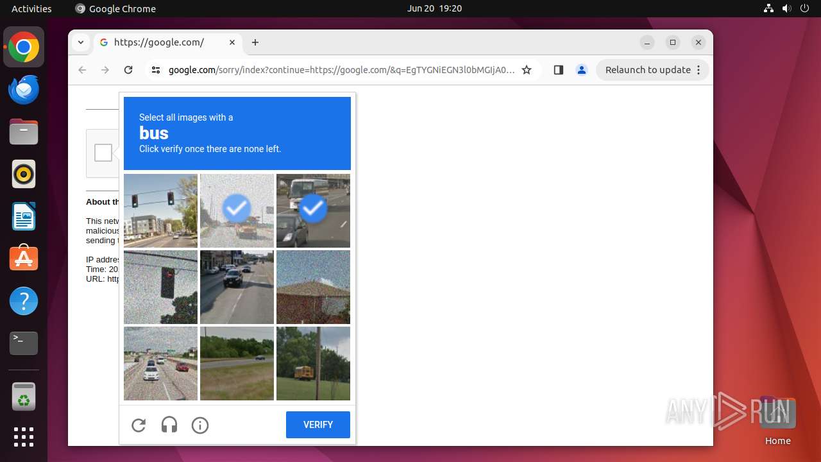Open captcha help info icon
Viewport: 821px width, 462px height.
pyautogui.click(x=200, y=425)
